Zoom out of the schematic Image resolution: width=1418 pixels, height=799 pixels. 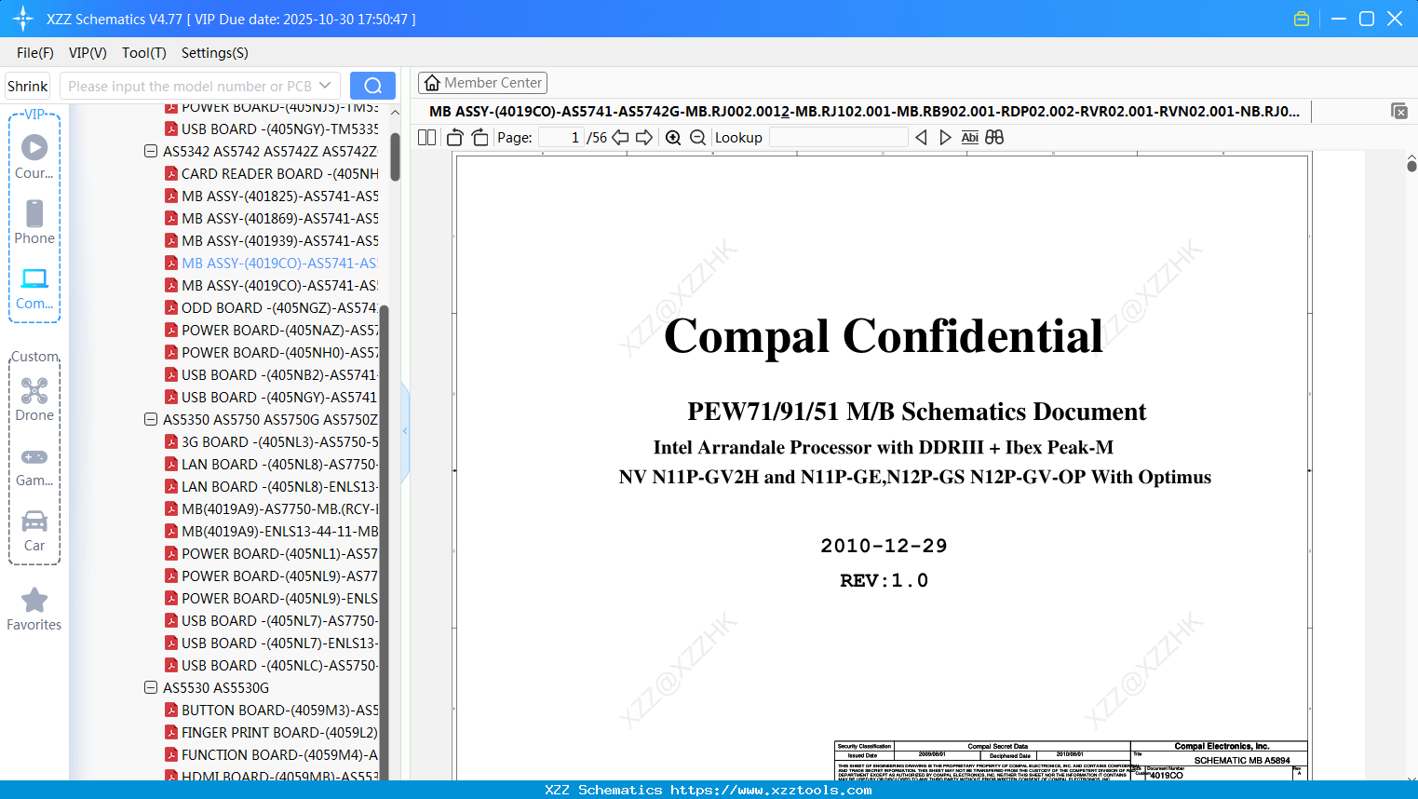tap(697, 137)
